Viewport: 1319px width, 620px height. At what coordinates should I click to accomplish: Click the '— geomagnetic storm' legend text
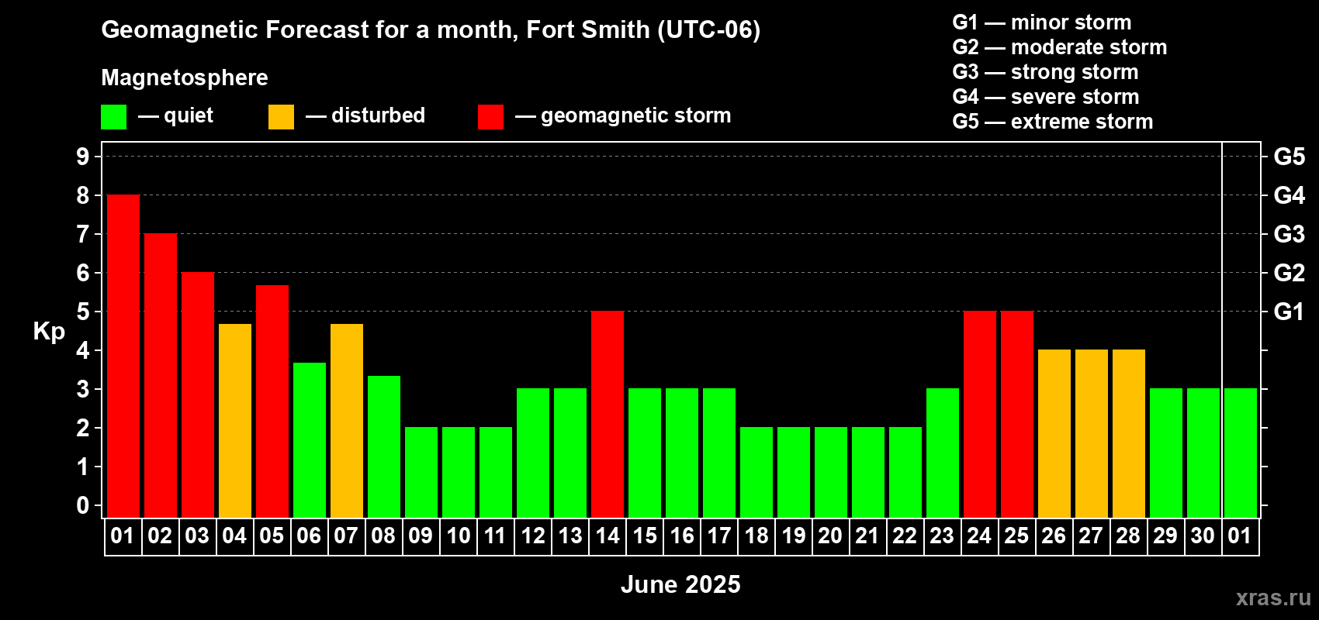[623, 116]
